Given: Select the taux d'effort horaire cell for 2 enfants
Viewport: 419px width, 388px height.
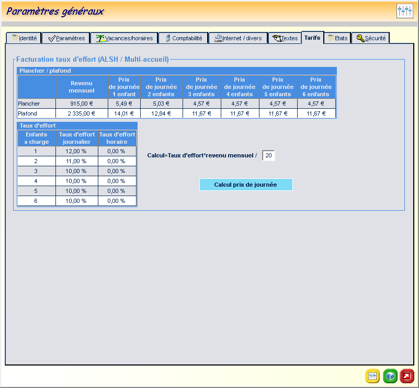Looking at the screenshot, I should (117, 161).
